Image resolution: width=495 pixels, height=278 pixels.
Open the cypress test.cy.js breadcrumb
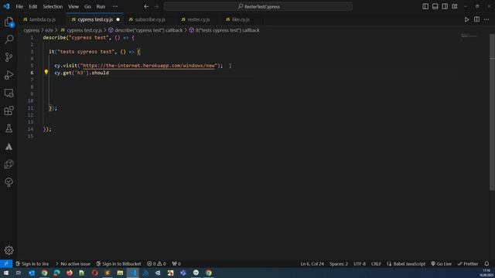84,30
